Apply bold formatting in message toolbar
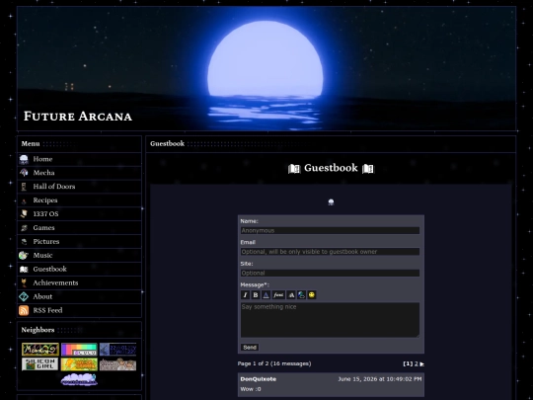Image resolution: width=533 pixels, height=400 pixels. click(256, 295)
